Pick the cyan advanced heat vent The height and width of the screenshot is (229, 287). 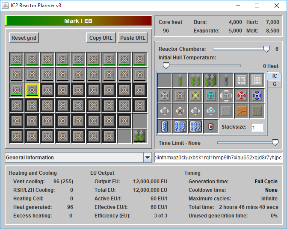click(x=211, y=96)
